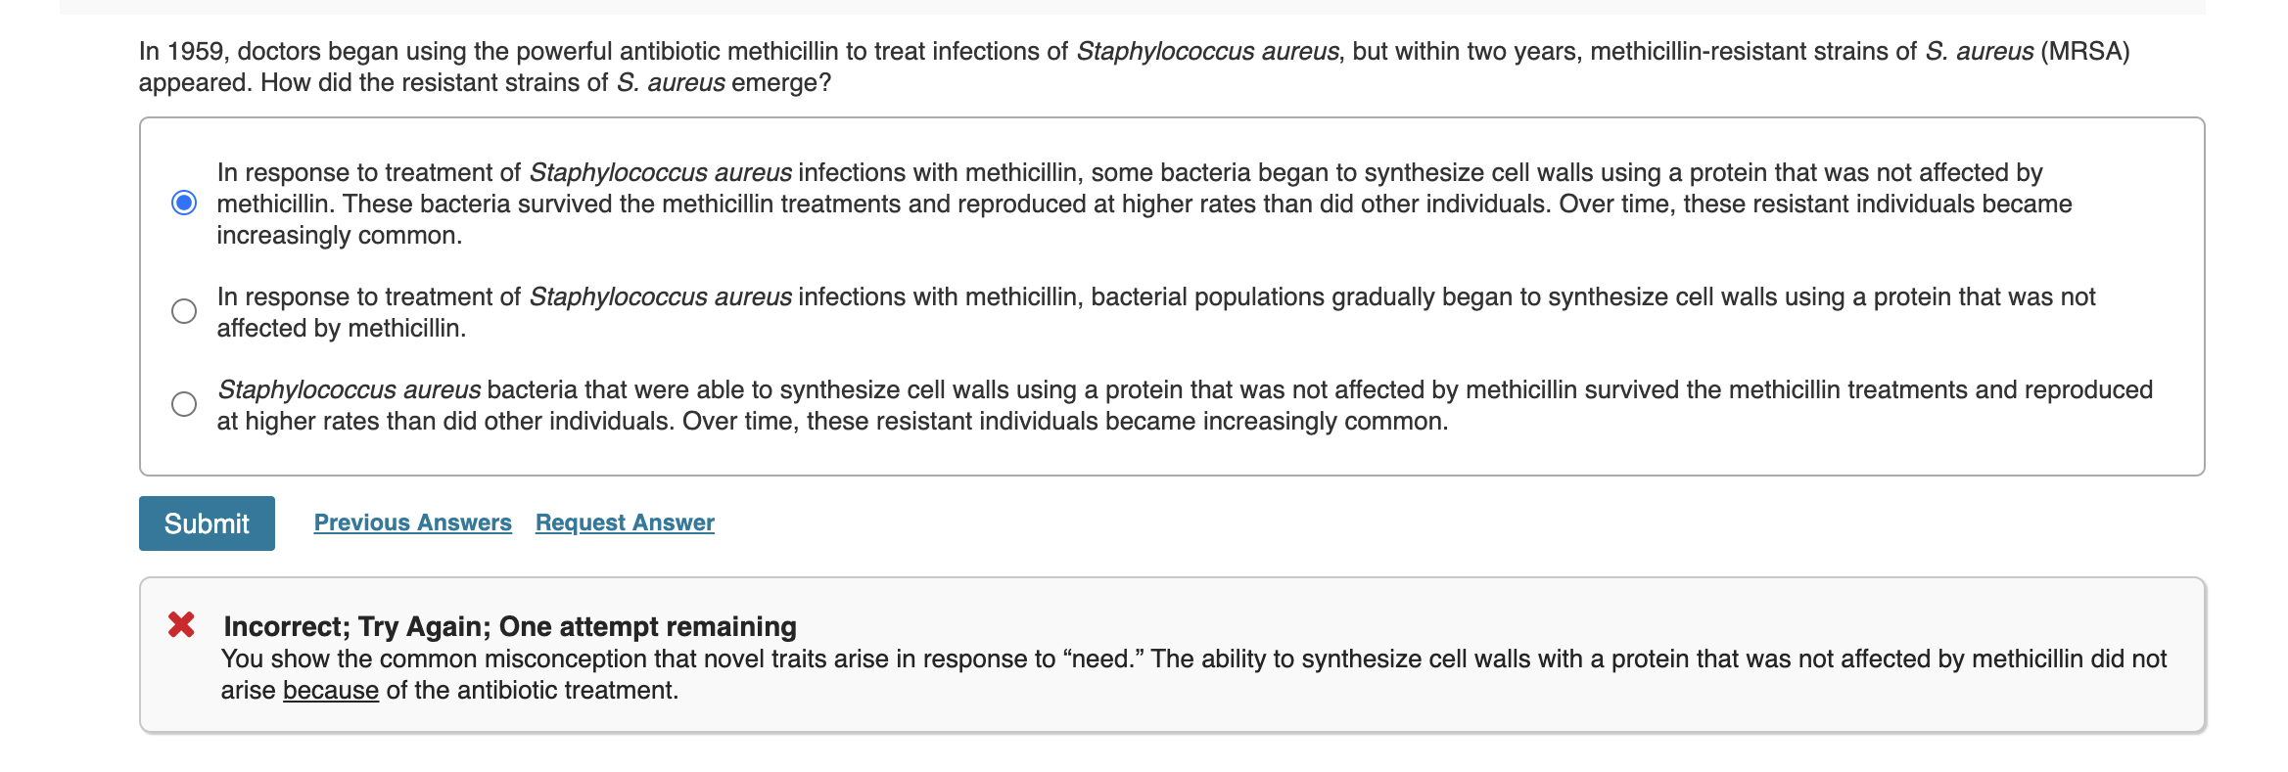Click 'One attempt remaining' text
The width and height of the screenshot is (2288, 772).
point(646,625)
